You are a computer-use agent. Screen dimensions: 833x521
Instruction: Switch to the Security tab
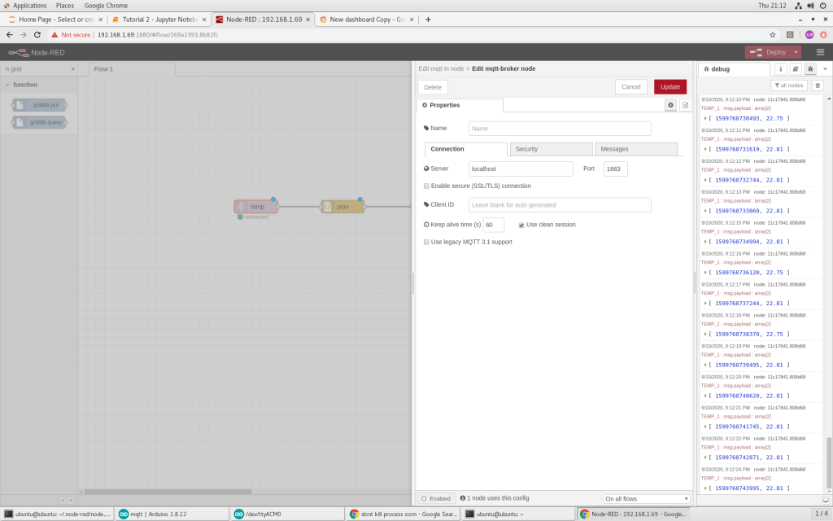[x=550, y=149]
